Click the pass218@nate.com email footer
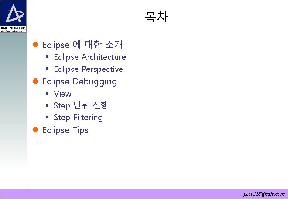Viewport: 288px width, 199px height. (x=264, y=194)
